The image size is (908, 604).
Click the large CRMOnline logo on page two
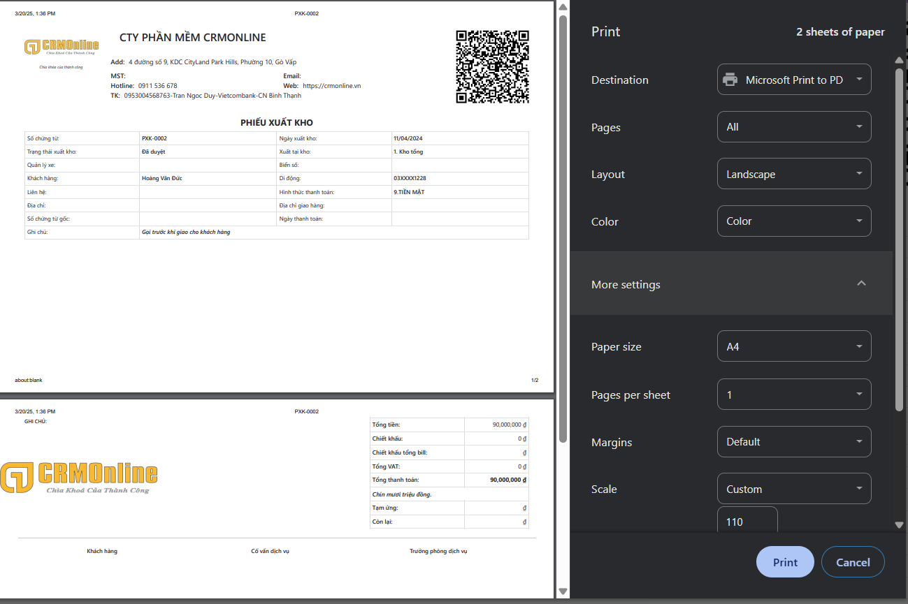[x=79, y=478]
